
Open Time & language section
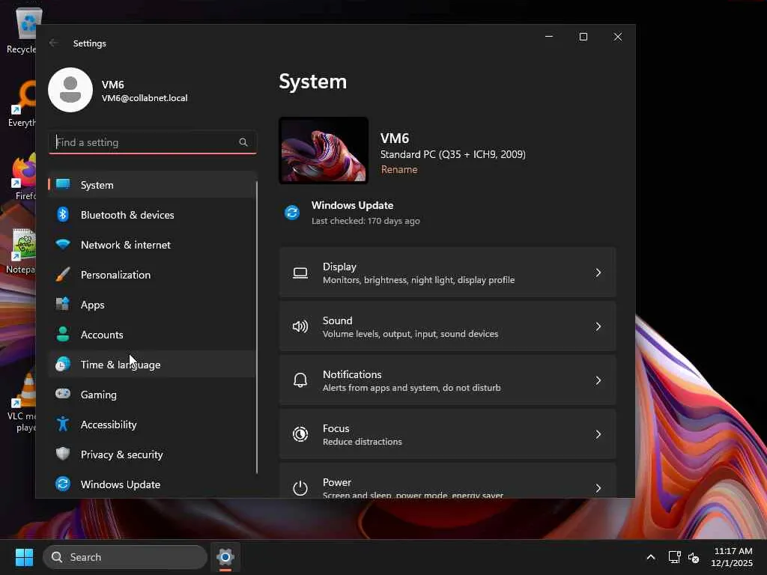(x=120, y=365)
